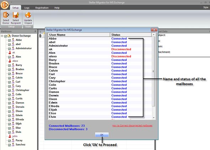Select Bruce in the mailbox tree
210x150 pixels.
coord(19,73)
